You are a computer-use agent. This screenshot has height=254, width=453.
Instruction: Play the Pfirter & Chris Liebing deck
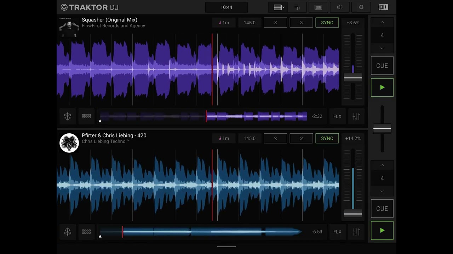[x=382, y=230]
